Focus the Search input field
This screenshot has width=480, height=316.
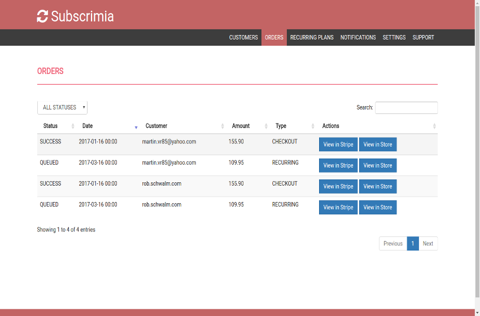coord(406,108)
